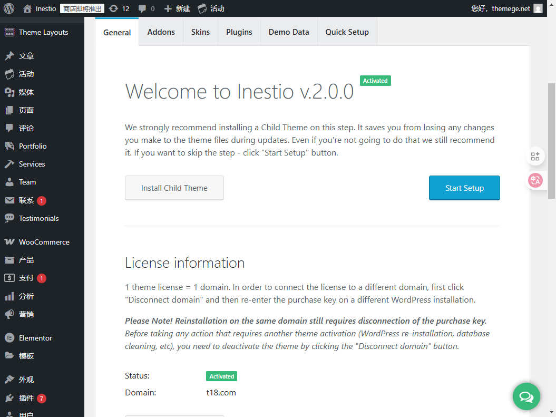Viewport: 556px width, 417px height.
Task: Click Activated badge beside welcome heading
Action: [375, 81]
